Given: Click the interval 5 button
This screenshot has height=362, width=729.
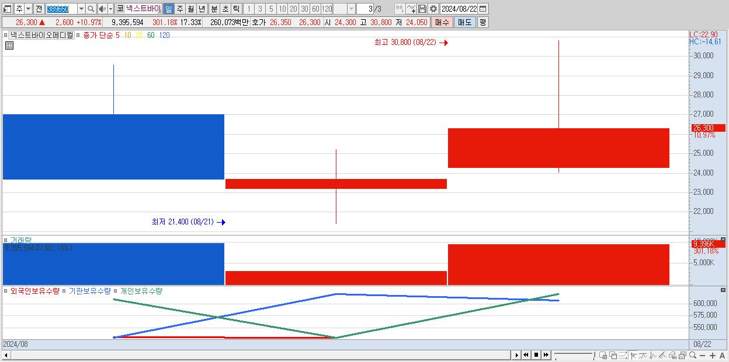Looking at the screenshot, I should coord(271,9).
